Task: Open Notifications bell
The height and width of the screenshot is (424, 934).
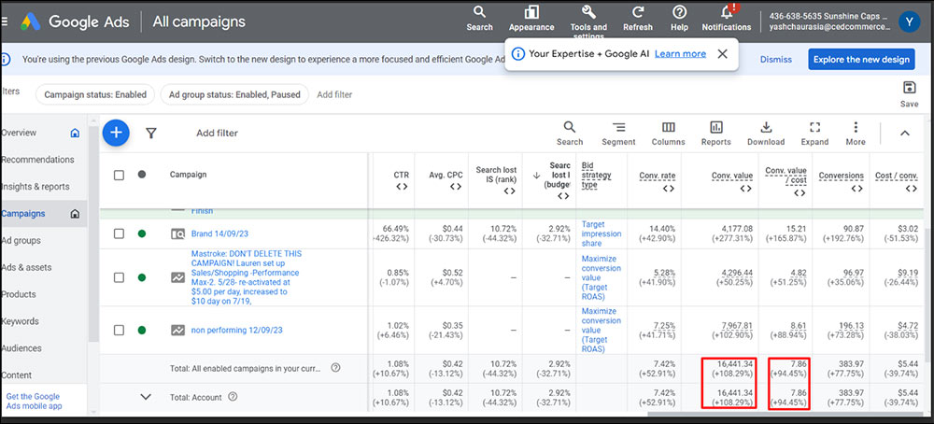Action: pos(726,19)
